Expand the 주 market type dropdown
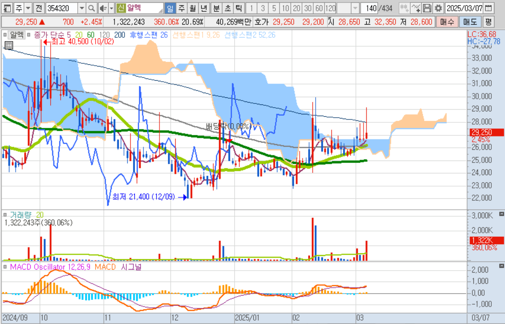Screen dimensions: 505x324 (x=28, y=8)
